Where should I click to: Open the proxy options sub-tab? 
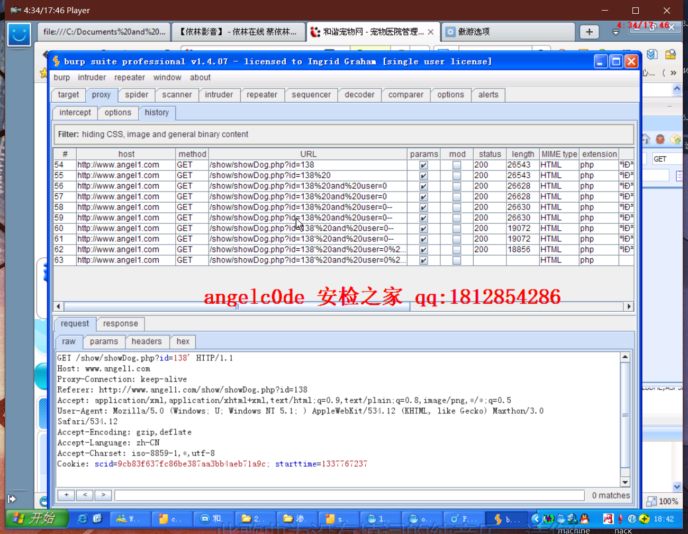(117, 113)
